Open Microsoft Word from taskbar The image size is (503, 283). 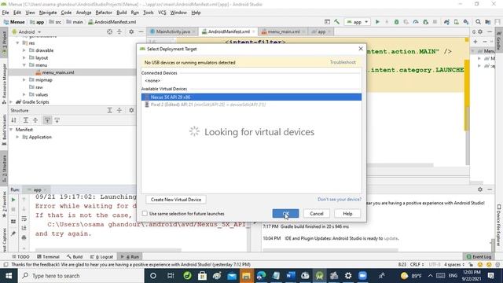[290, 276]
